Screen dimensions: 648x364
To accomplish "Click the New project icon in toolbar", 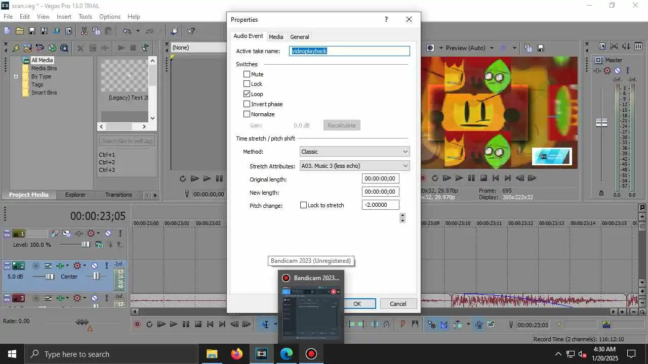I will point(8,31).
